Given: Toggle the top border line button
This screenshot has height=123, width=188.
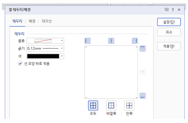Looking at the screenshot, I should point(143,48).
